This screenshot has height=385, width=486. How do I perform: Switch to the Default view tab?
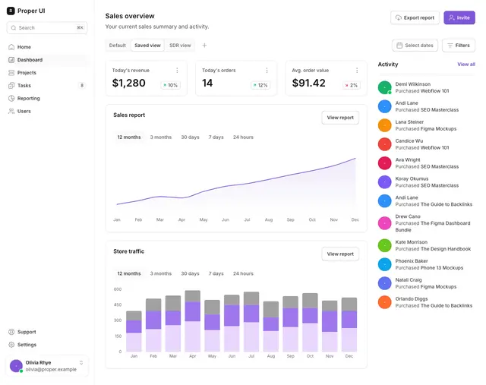118,46
